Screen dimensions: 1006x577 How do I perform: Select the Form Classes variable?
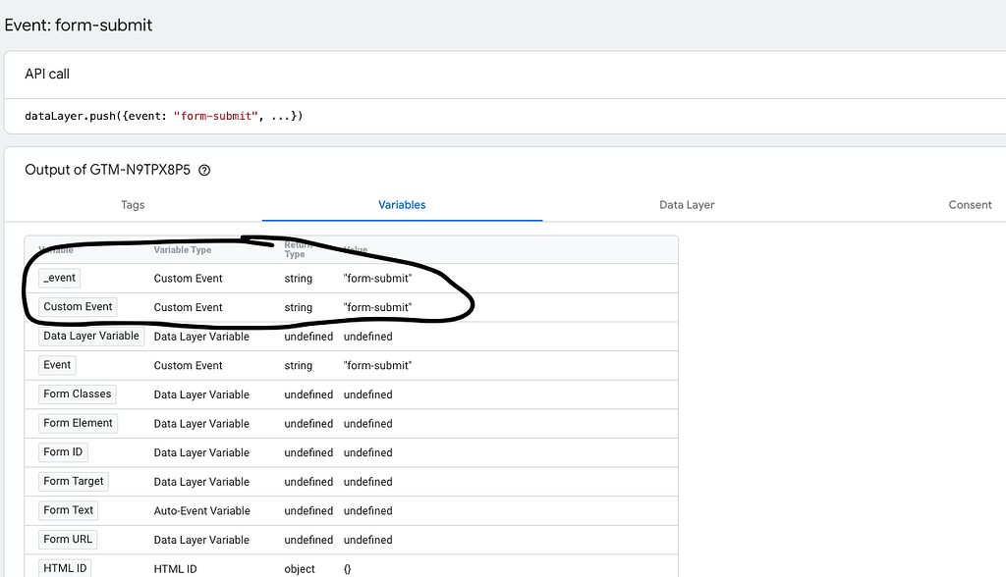point(77,393)
